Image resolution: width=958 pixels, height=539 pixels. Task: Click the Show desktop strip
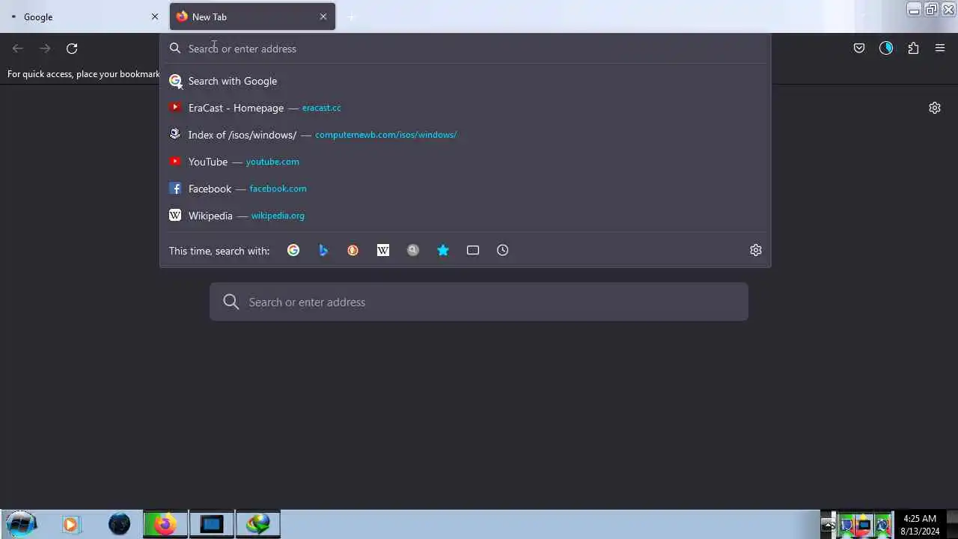pyautogui.click(x=952, y=524)
